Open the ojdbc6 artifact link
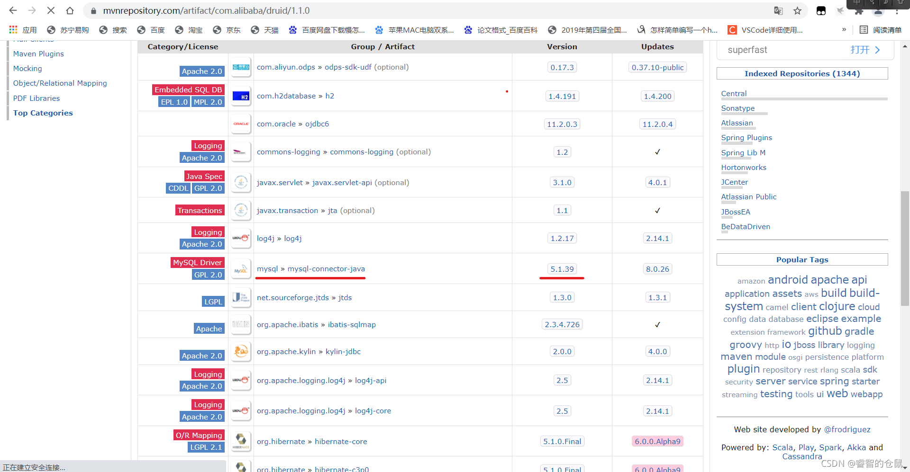Viewport: 910px width, 472px height. pos(317,124)
